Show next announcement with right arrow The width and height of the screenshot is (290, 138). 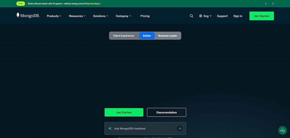(273, 3)
